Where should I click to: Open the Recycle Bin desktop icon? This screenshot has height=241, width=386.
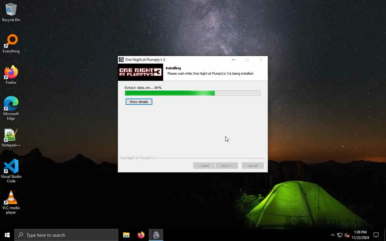point(11,12)
